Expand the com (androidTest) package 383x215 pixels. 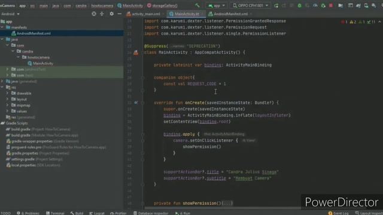8,69
